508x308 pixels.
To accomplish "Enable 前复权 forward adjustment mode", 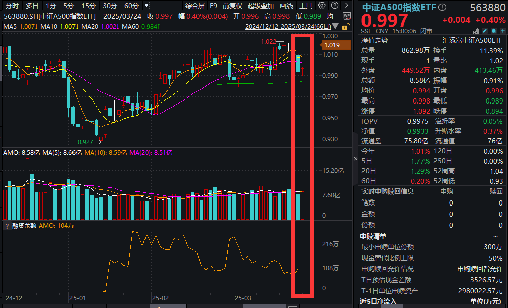I will click(x=231, y=6).
